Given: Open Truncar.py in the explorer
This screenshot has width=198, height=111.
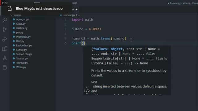Looking at the screenshot, I should [22, 63].
